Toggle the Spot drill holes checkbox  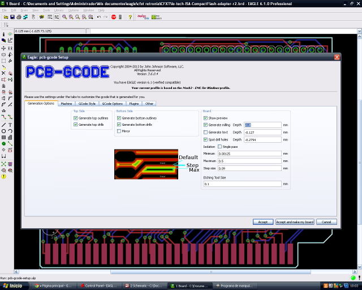point(205,140)
